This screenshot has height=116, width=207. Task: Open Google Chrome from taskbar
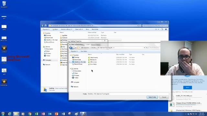pos(30,114)
